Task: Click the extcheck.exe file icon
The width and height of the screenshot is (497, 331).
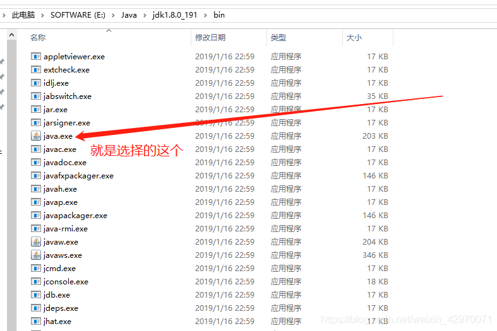Action: tap(36, 69)
